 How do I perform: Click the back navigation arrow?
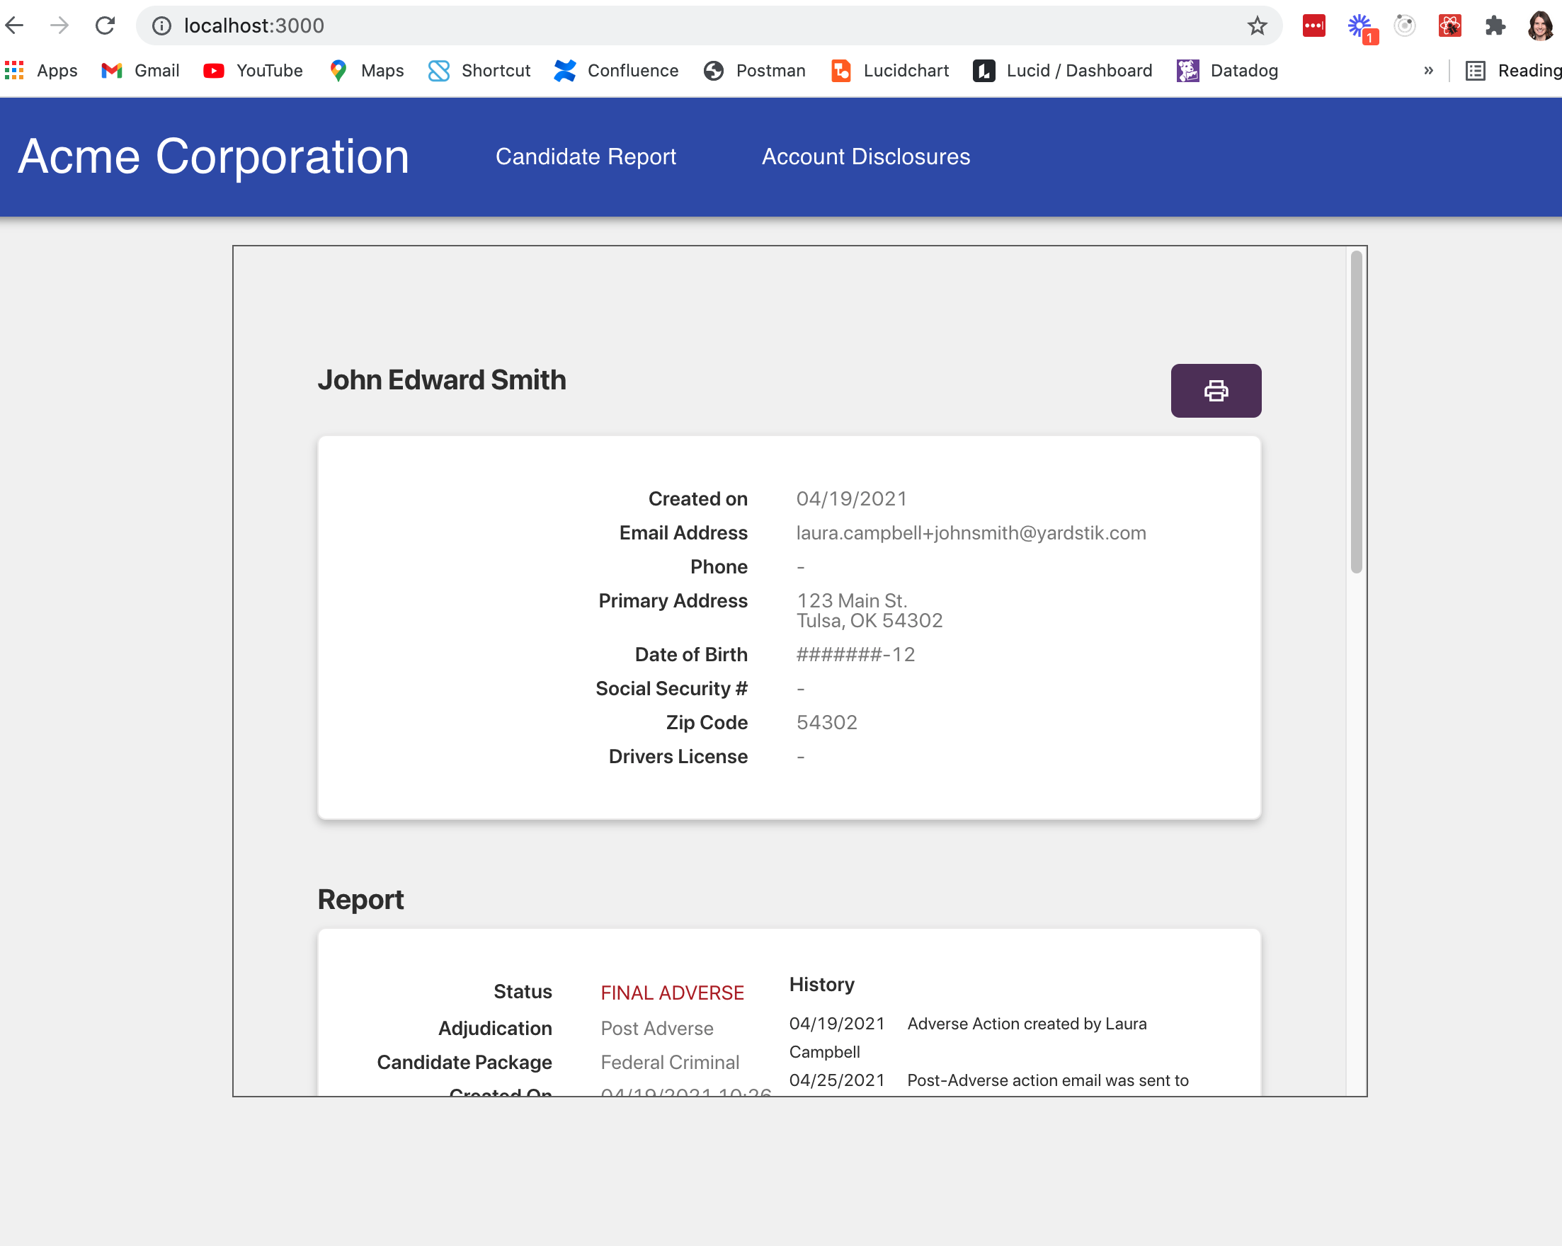15,26
